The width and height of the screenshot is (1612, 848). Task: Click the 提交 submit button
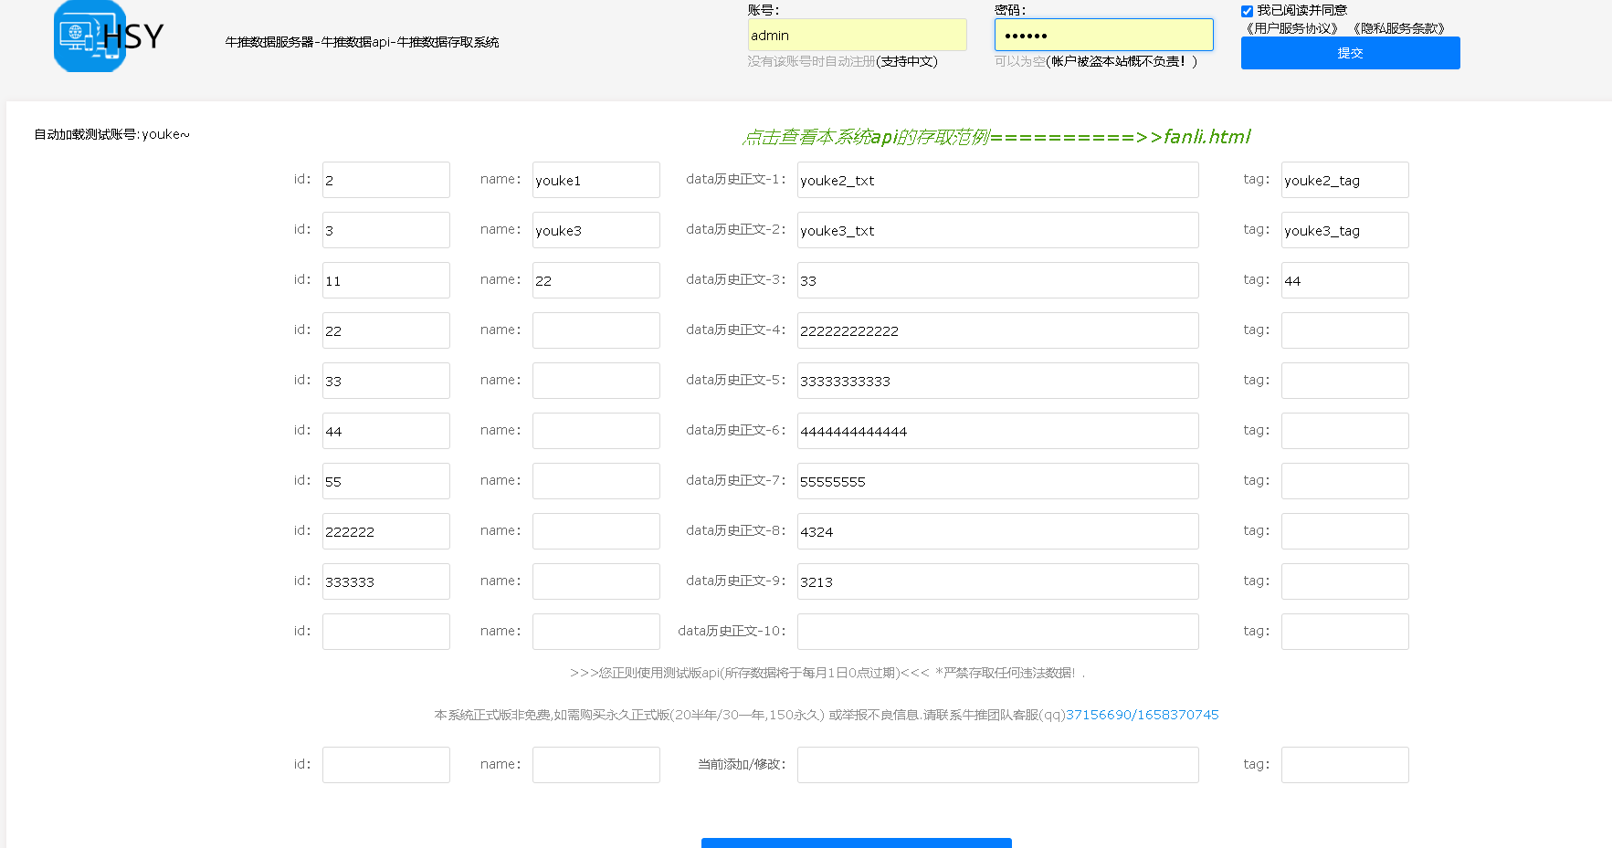(x=1350, y=53)
